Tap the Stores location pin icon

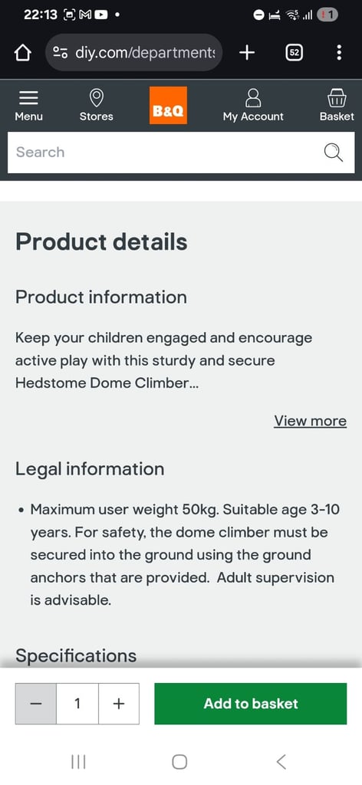pos(96,97)
